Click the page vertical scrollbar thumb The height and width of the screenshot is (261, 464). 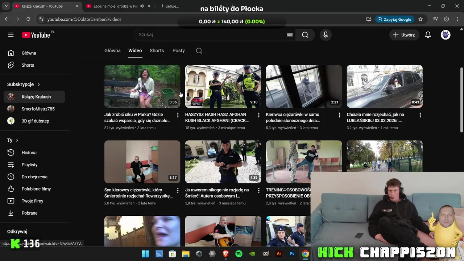coord(461,100)
